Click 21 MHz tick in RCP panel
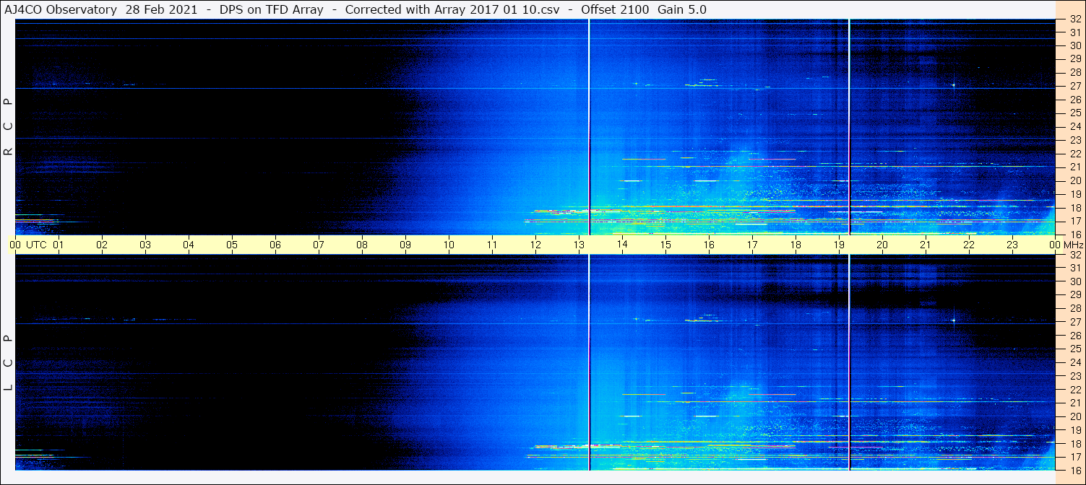 1074,167
